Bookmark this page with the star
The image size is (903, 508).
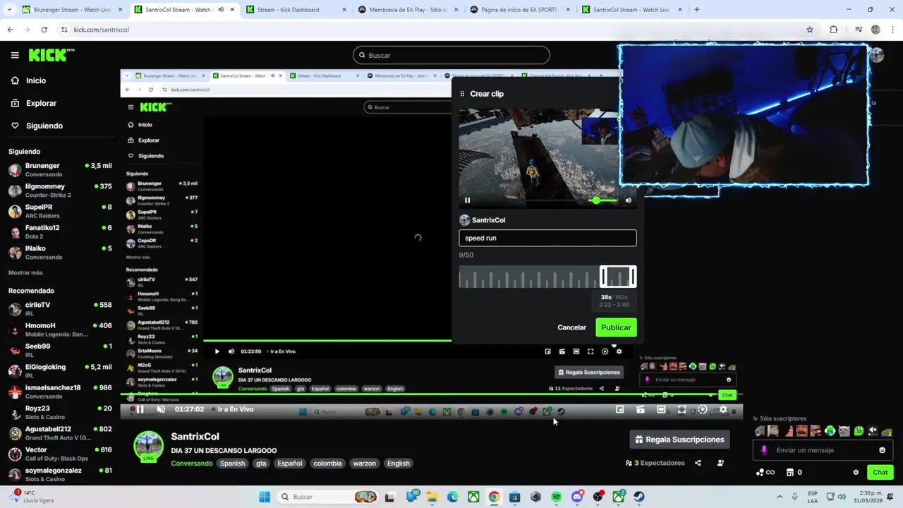pyautogui.click(x=810, y=30)
